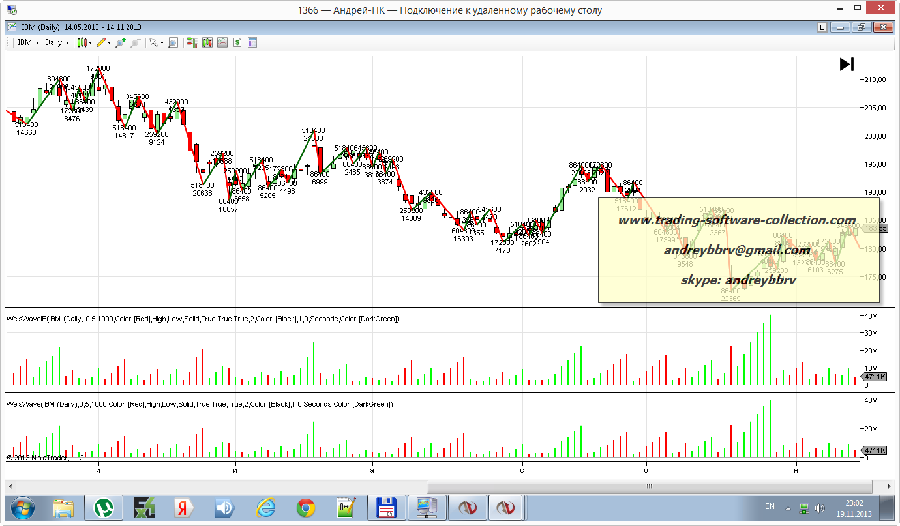Open Google Chrome from the taskbar
Screen dimensions: 900x526
click(306, 507)
